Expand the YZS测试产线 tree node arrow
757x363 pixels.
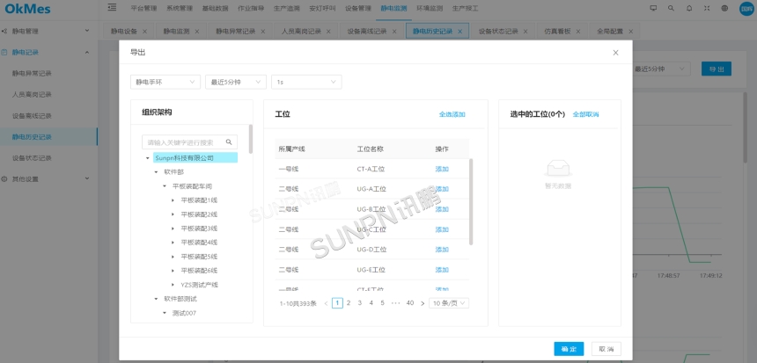pyautogui.click(x=173, y=285)
